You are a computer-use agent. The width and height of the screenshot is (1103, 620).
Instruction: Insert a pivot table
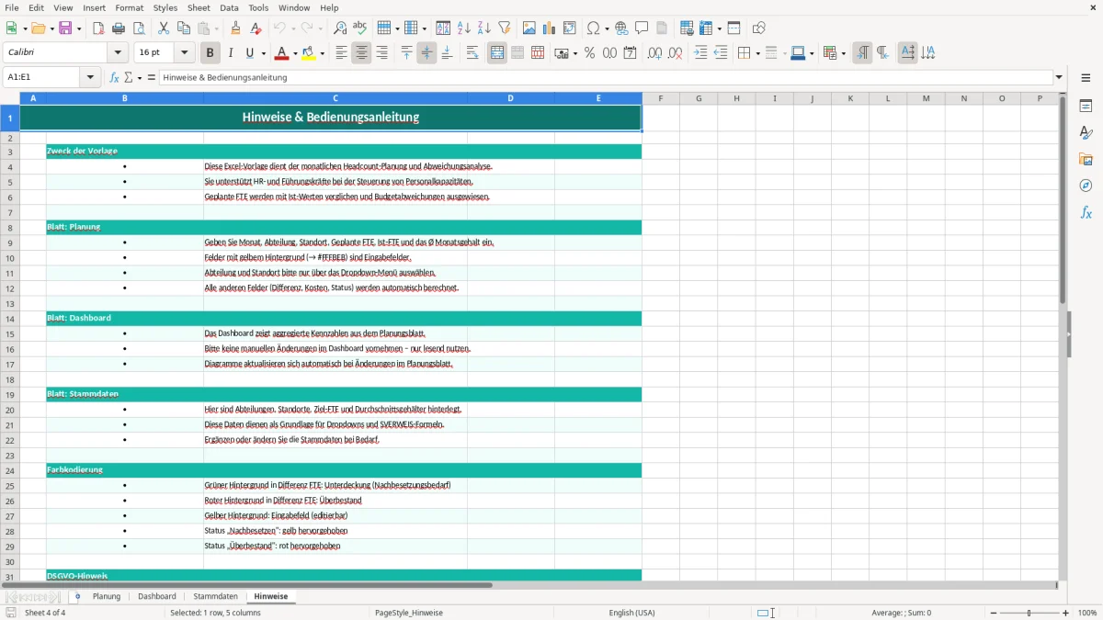click(570, 28)
